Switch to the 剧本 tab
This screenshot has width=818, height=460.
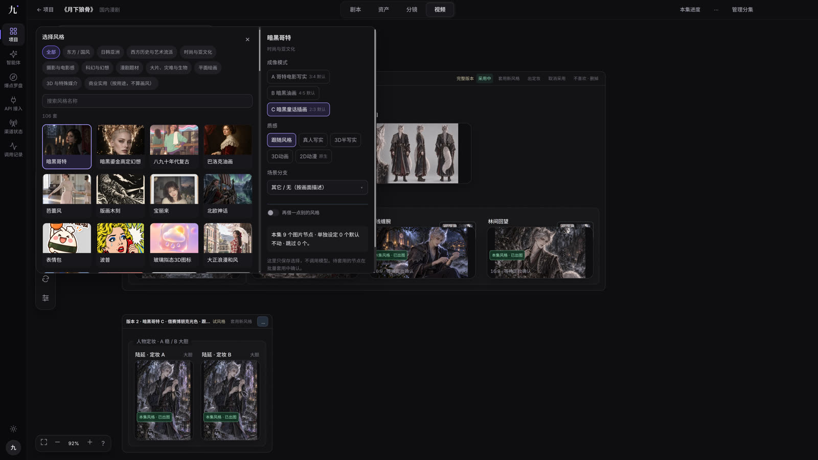pos(355,10)
